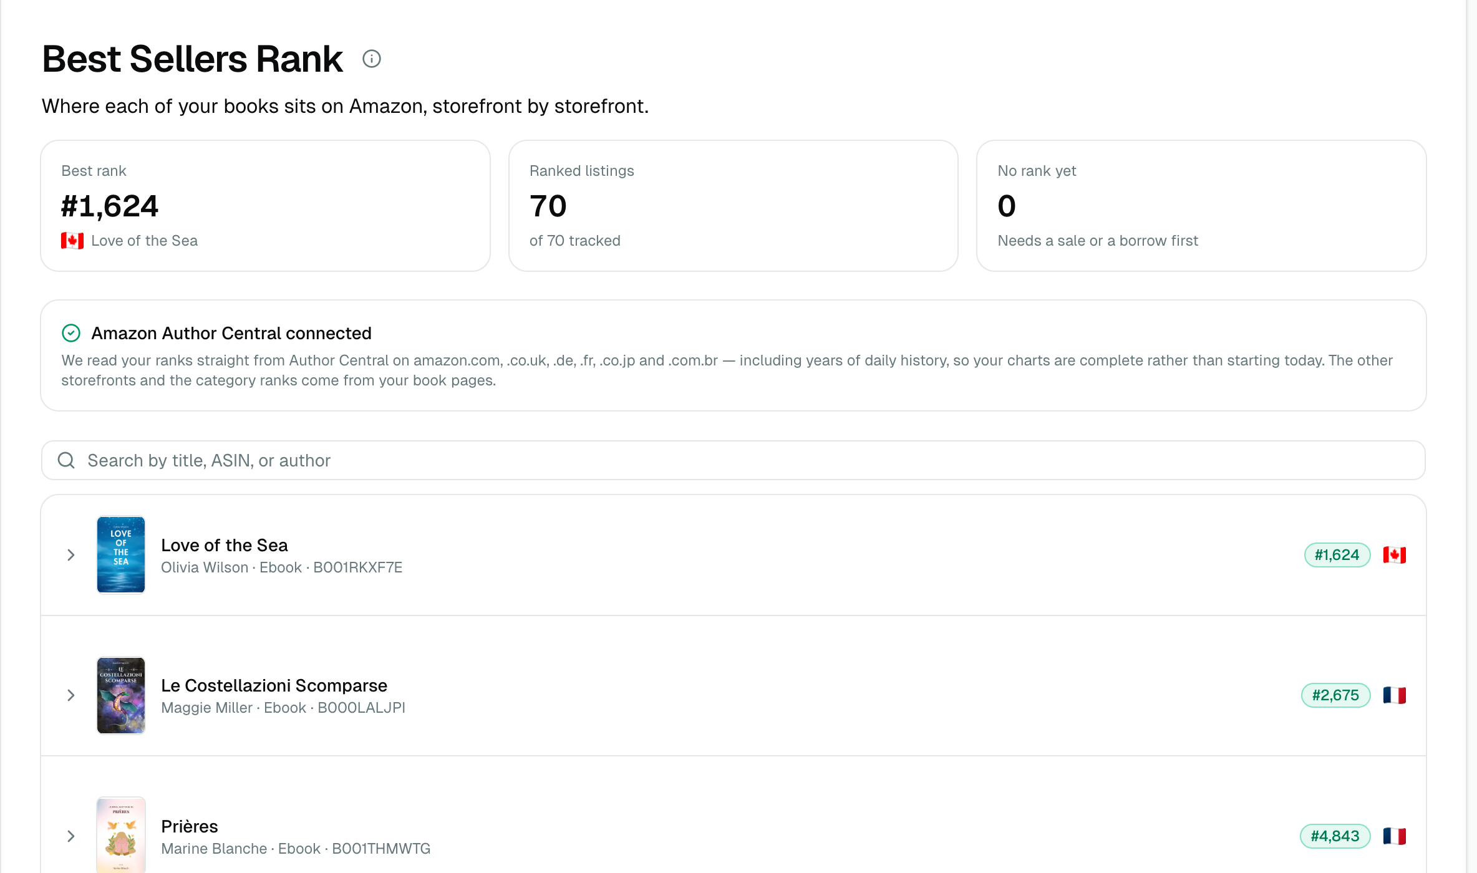The image size is (1477, 873).
Task: Click 'Marine Blanche · Ebook · B001THMWTG' details
Action: pyautogui.click(x=296, y=849)
